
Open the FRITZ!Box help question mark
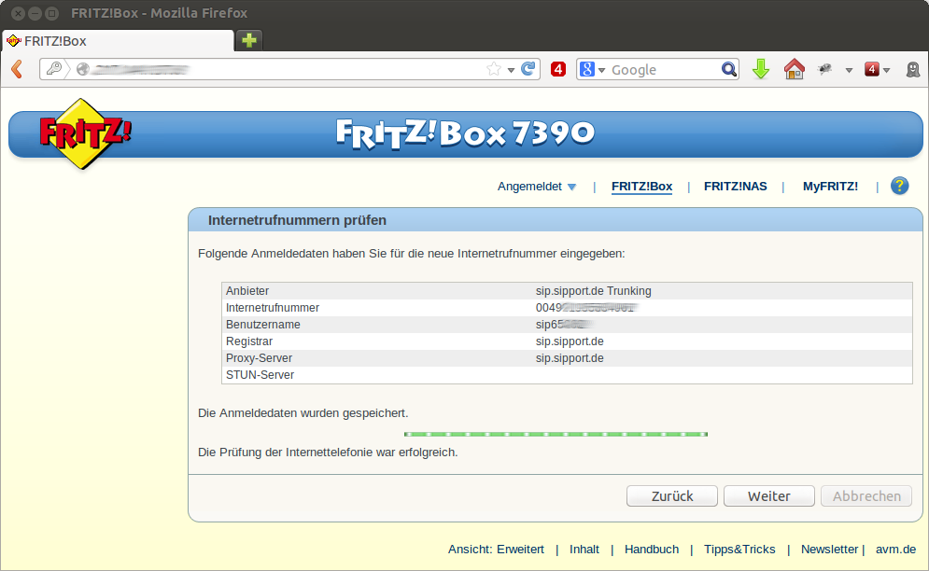[x=899, y=186]
